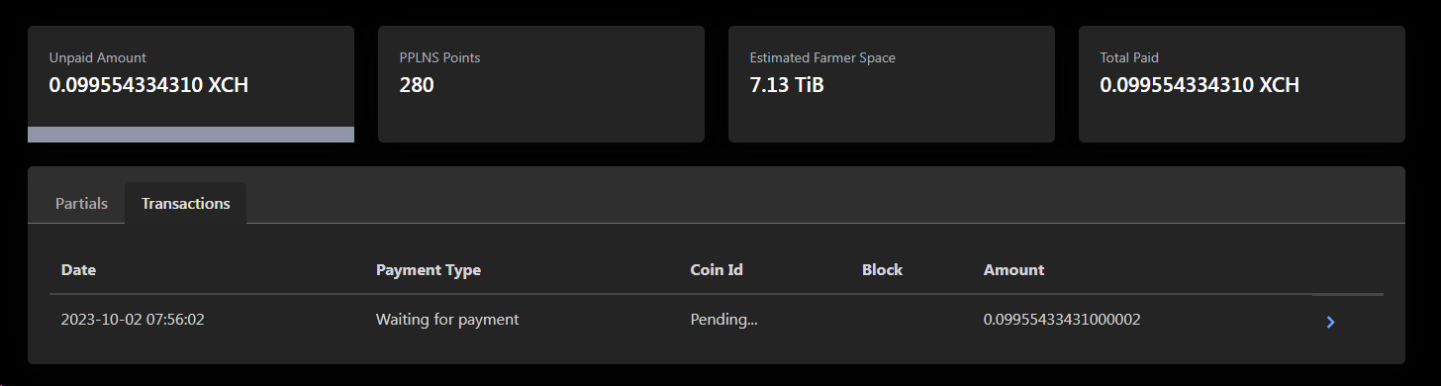Open the PPLNS Points card
1441x386 pixels.
pyautogui.click(x=541, y=84)
